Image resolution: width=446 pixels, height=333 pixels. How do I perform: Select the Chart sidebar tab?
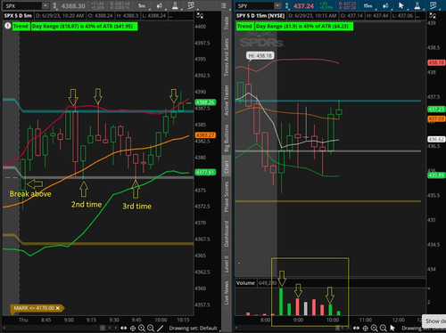227,167
